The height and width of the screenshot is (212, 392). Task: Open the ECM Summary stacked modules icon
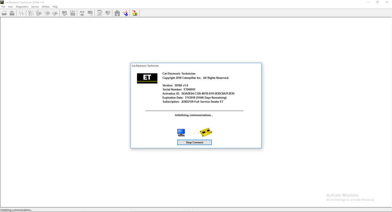point(65,13)
